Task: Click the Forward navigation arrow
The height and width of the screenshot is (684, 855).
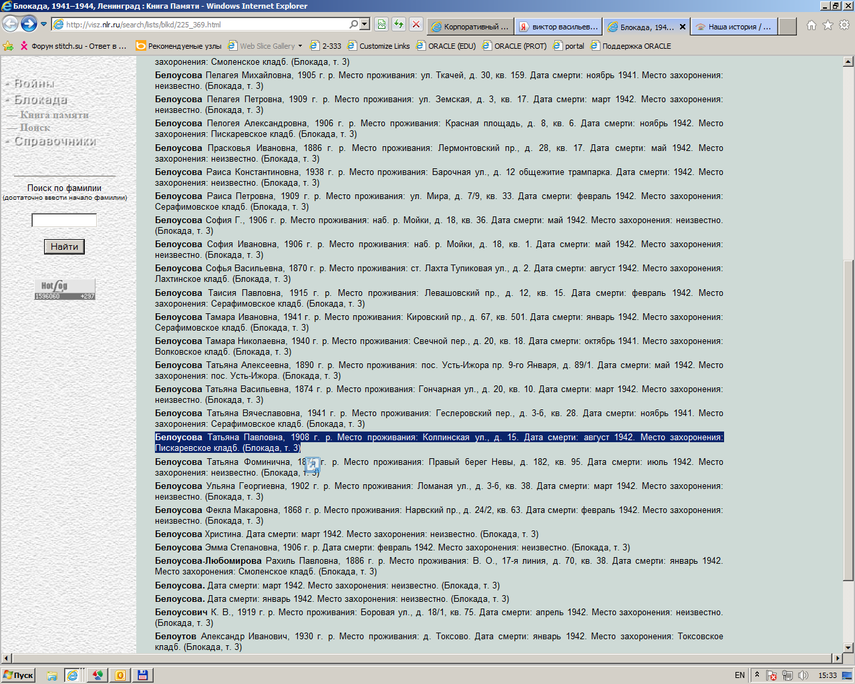Action: tap(29, 24)
